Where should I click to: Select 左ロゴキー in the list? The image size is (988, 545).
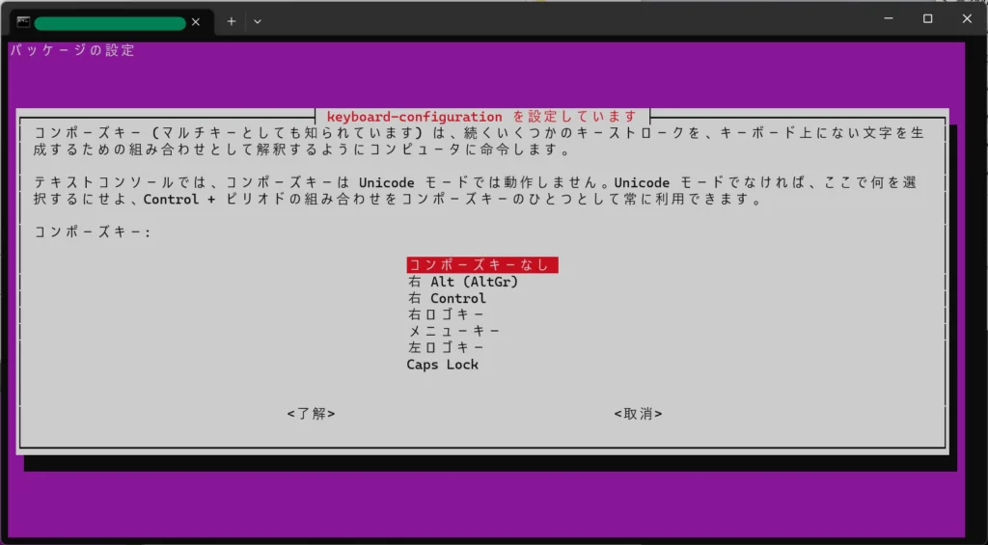pyautogui.click(x=446, y=348)
